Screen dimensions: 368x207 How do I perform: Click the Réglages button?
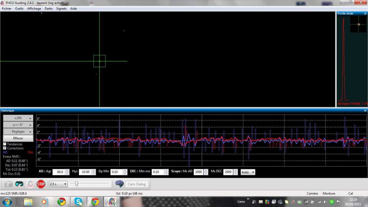[18, 131]
